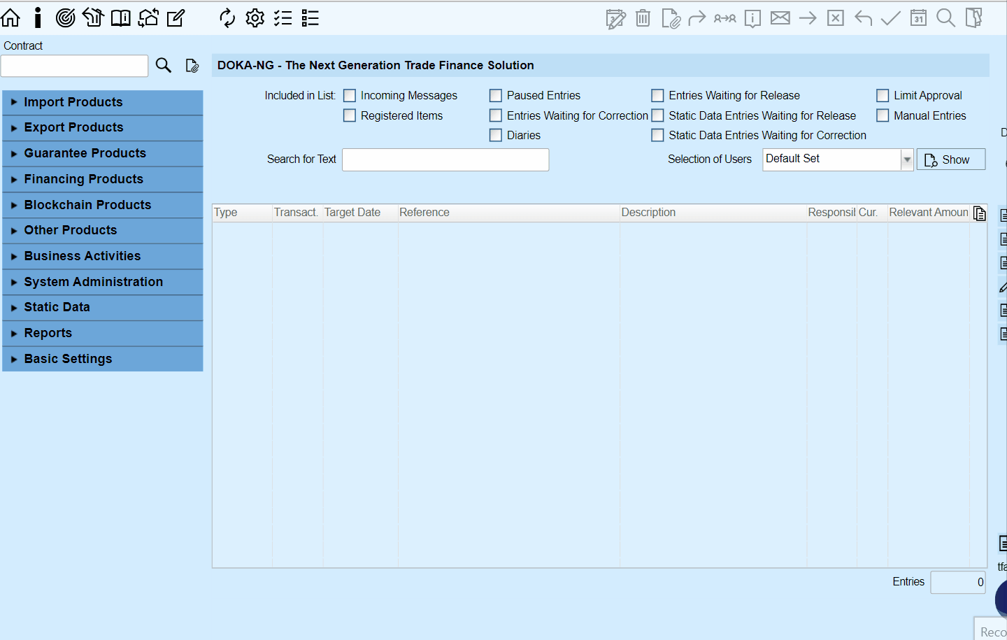Viewport: 1007px width, 640px height.
Task: Expand Blockchain Products section
Action: tap(103, 205)
